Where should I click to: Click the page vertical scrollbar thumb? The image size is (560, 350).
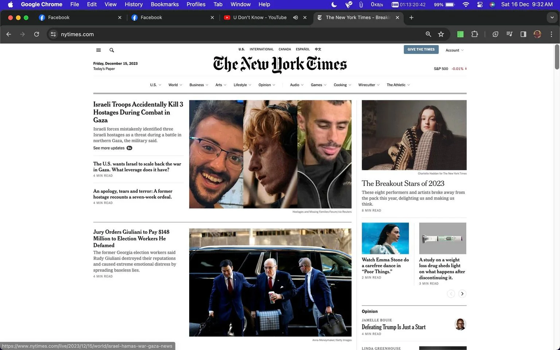click(x=557, y=57)
